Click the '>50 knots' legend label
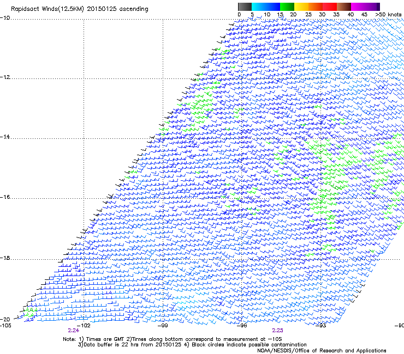This screenshot has height=354, width=404. (388, 15)
